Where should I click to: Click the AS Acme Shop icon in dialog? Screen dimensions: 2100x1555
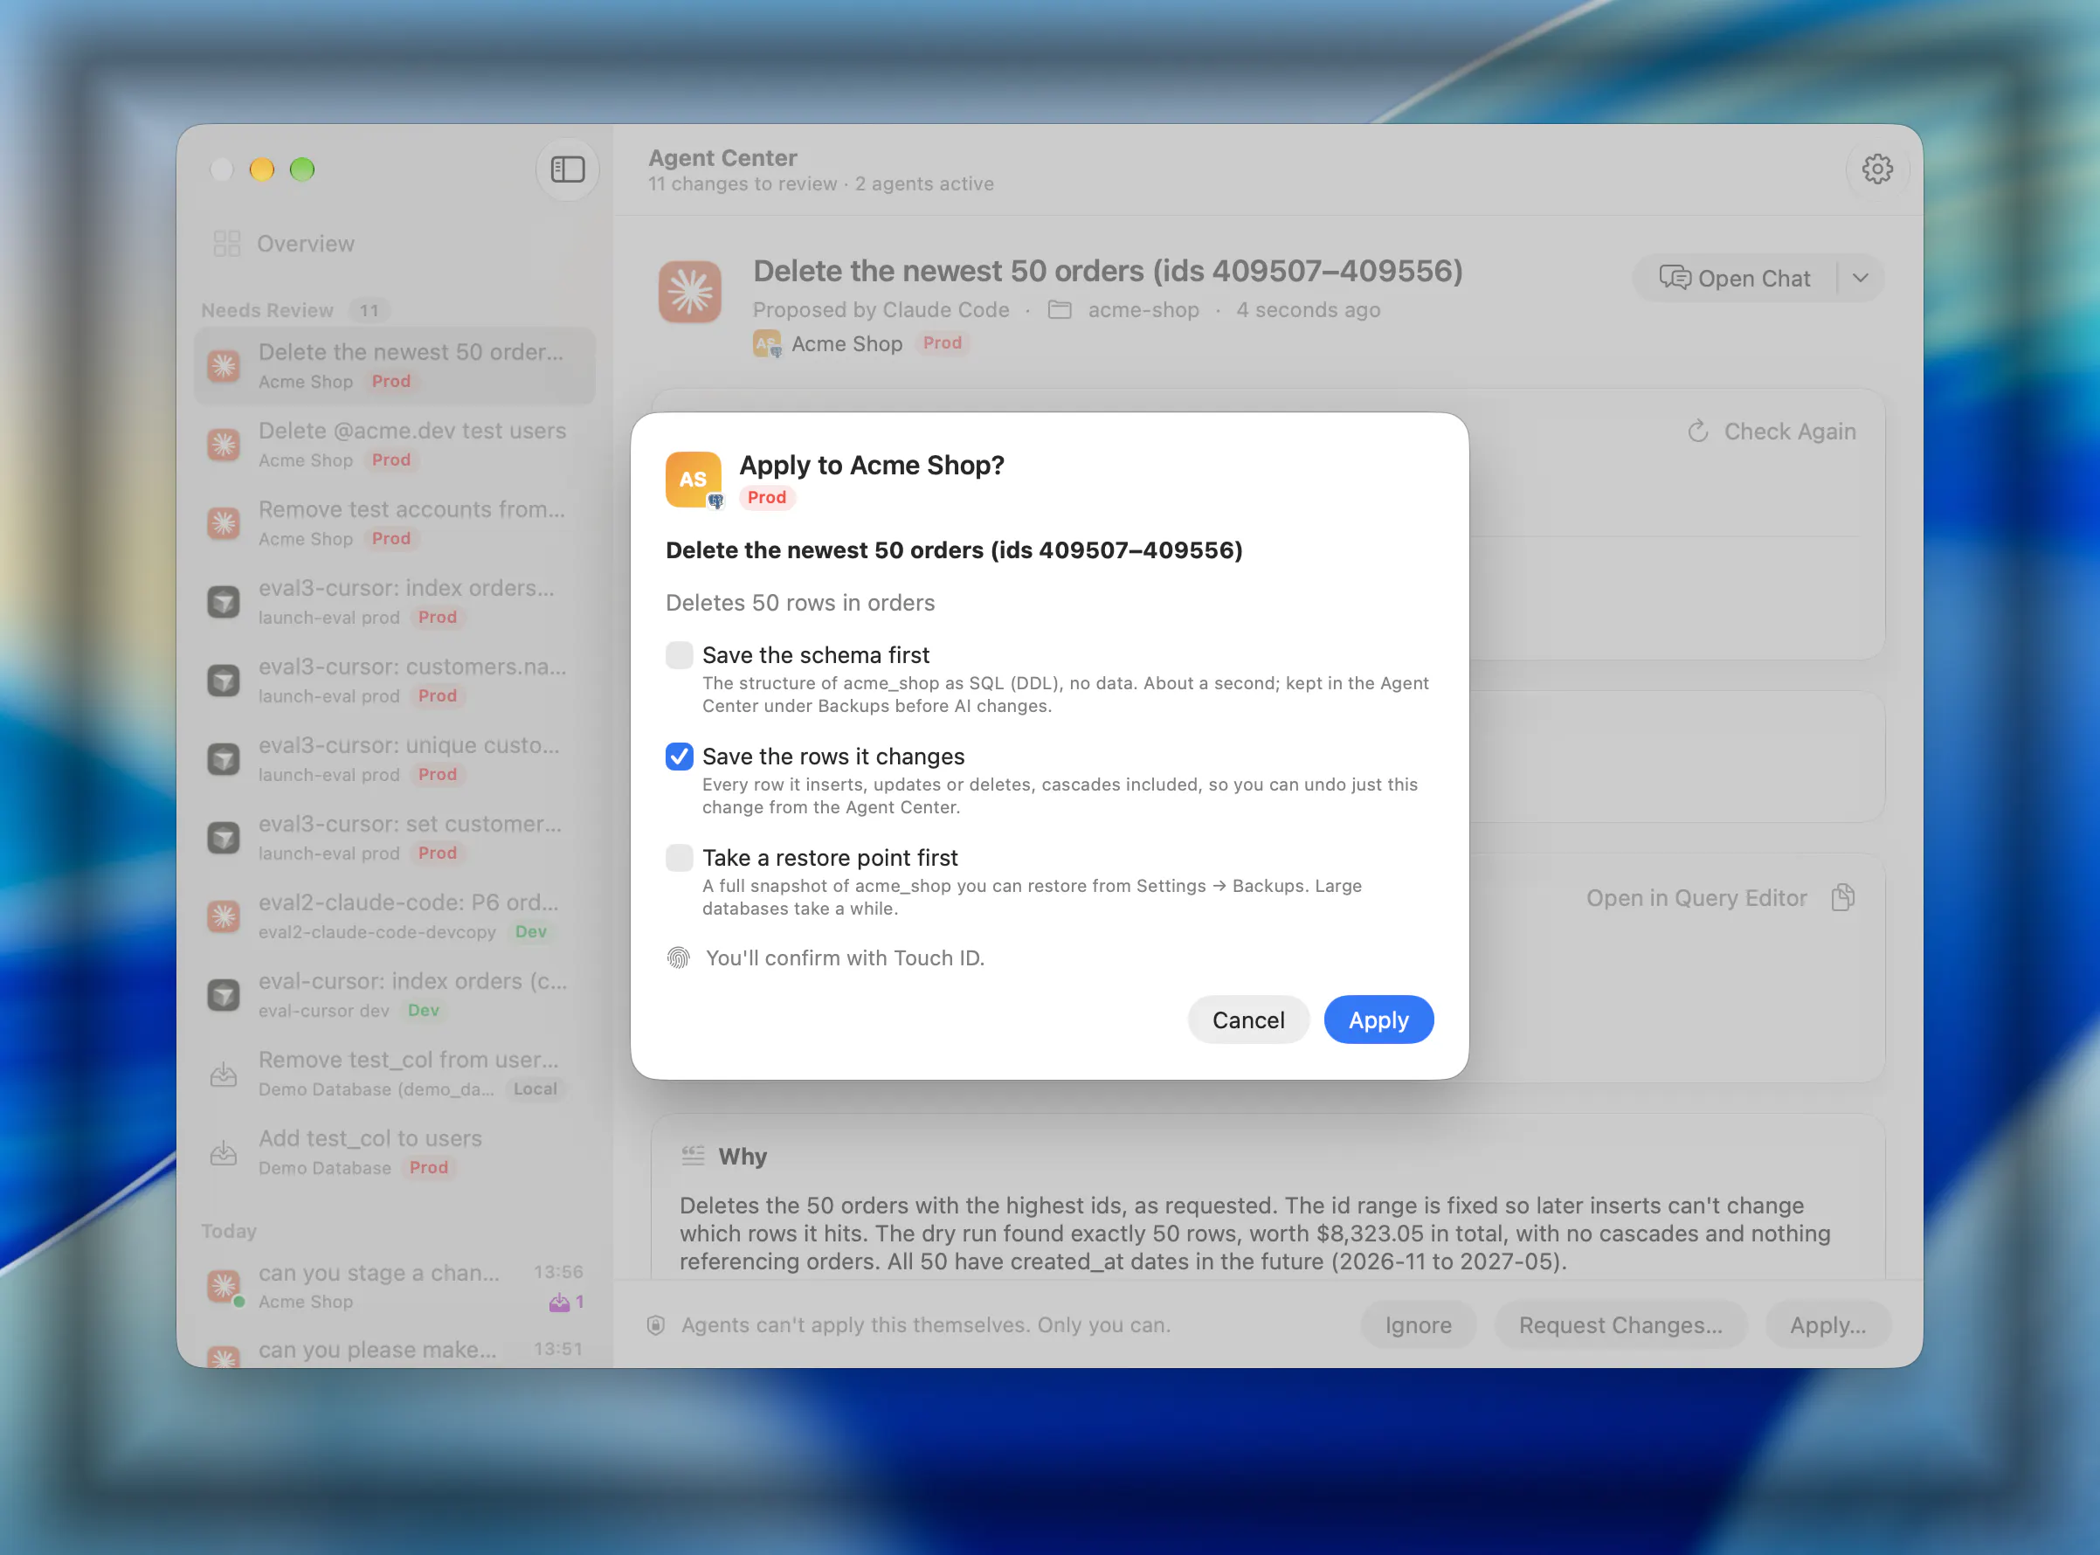tap(694, 479)
